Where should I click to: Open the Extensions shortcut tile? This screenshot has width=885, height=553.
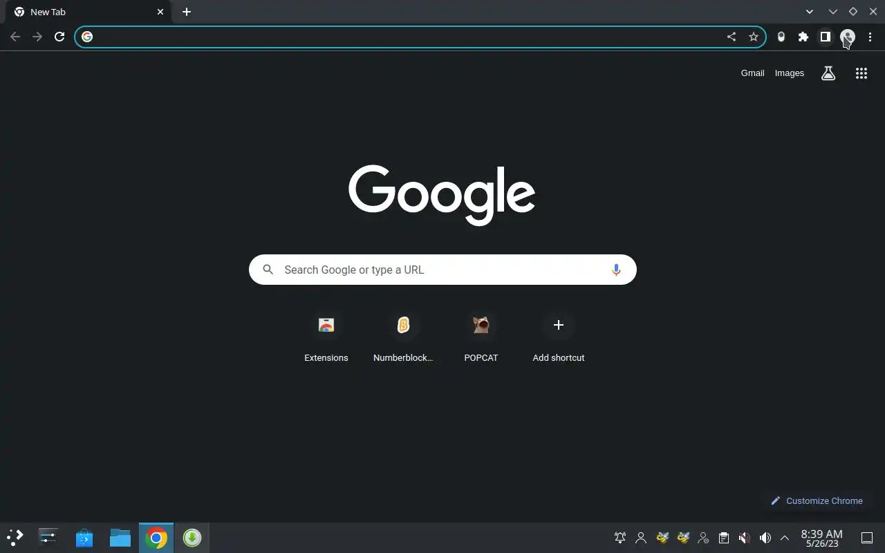pos(326,338)
